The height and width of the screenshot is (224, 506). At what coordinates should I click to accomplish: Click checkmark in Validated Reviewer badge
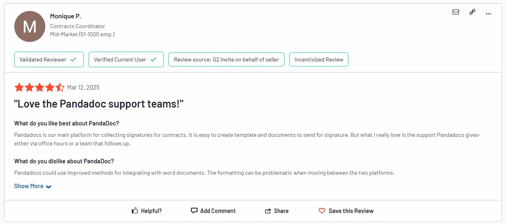(x=73, y=59)
